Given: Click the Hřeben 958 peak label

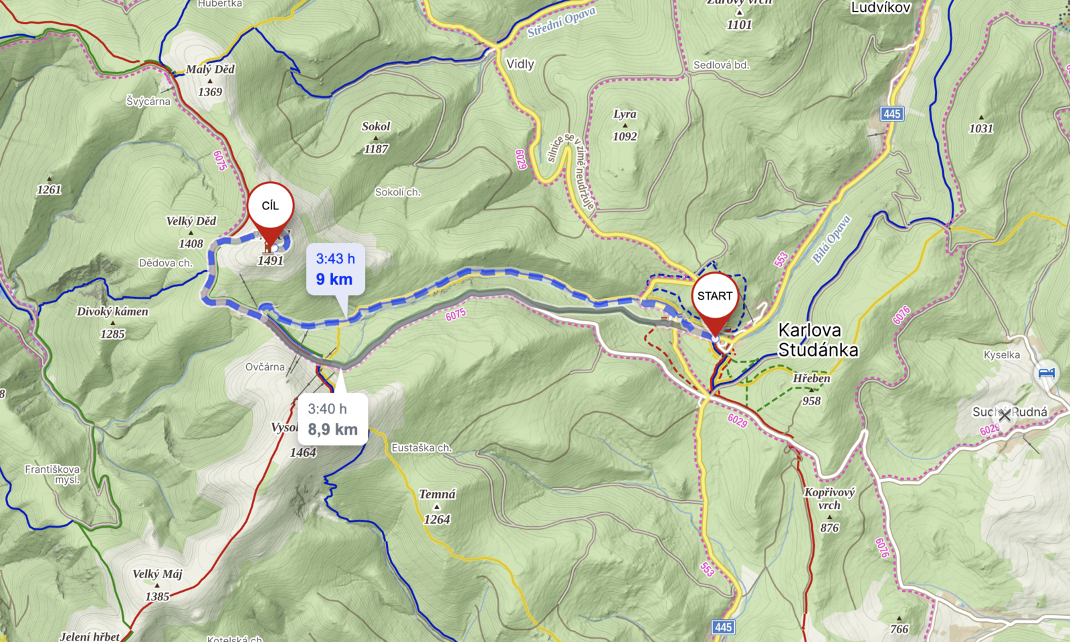Looking at the screenshot, I should coord(812,389).
